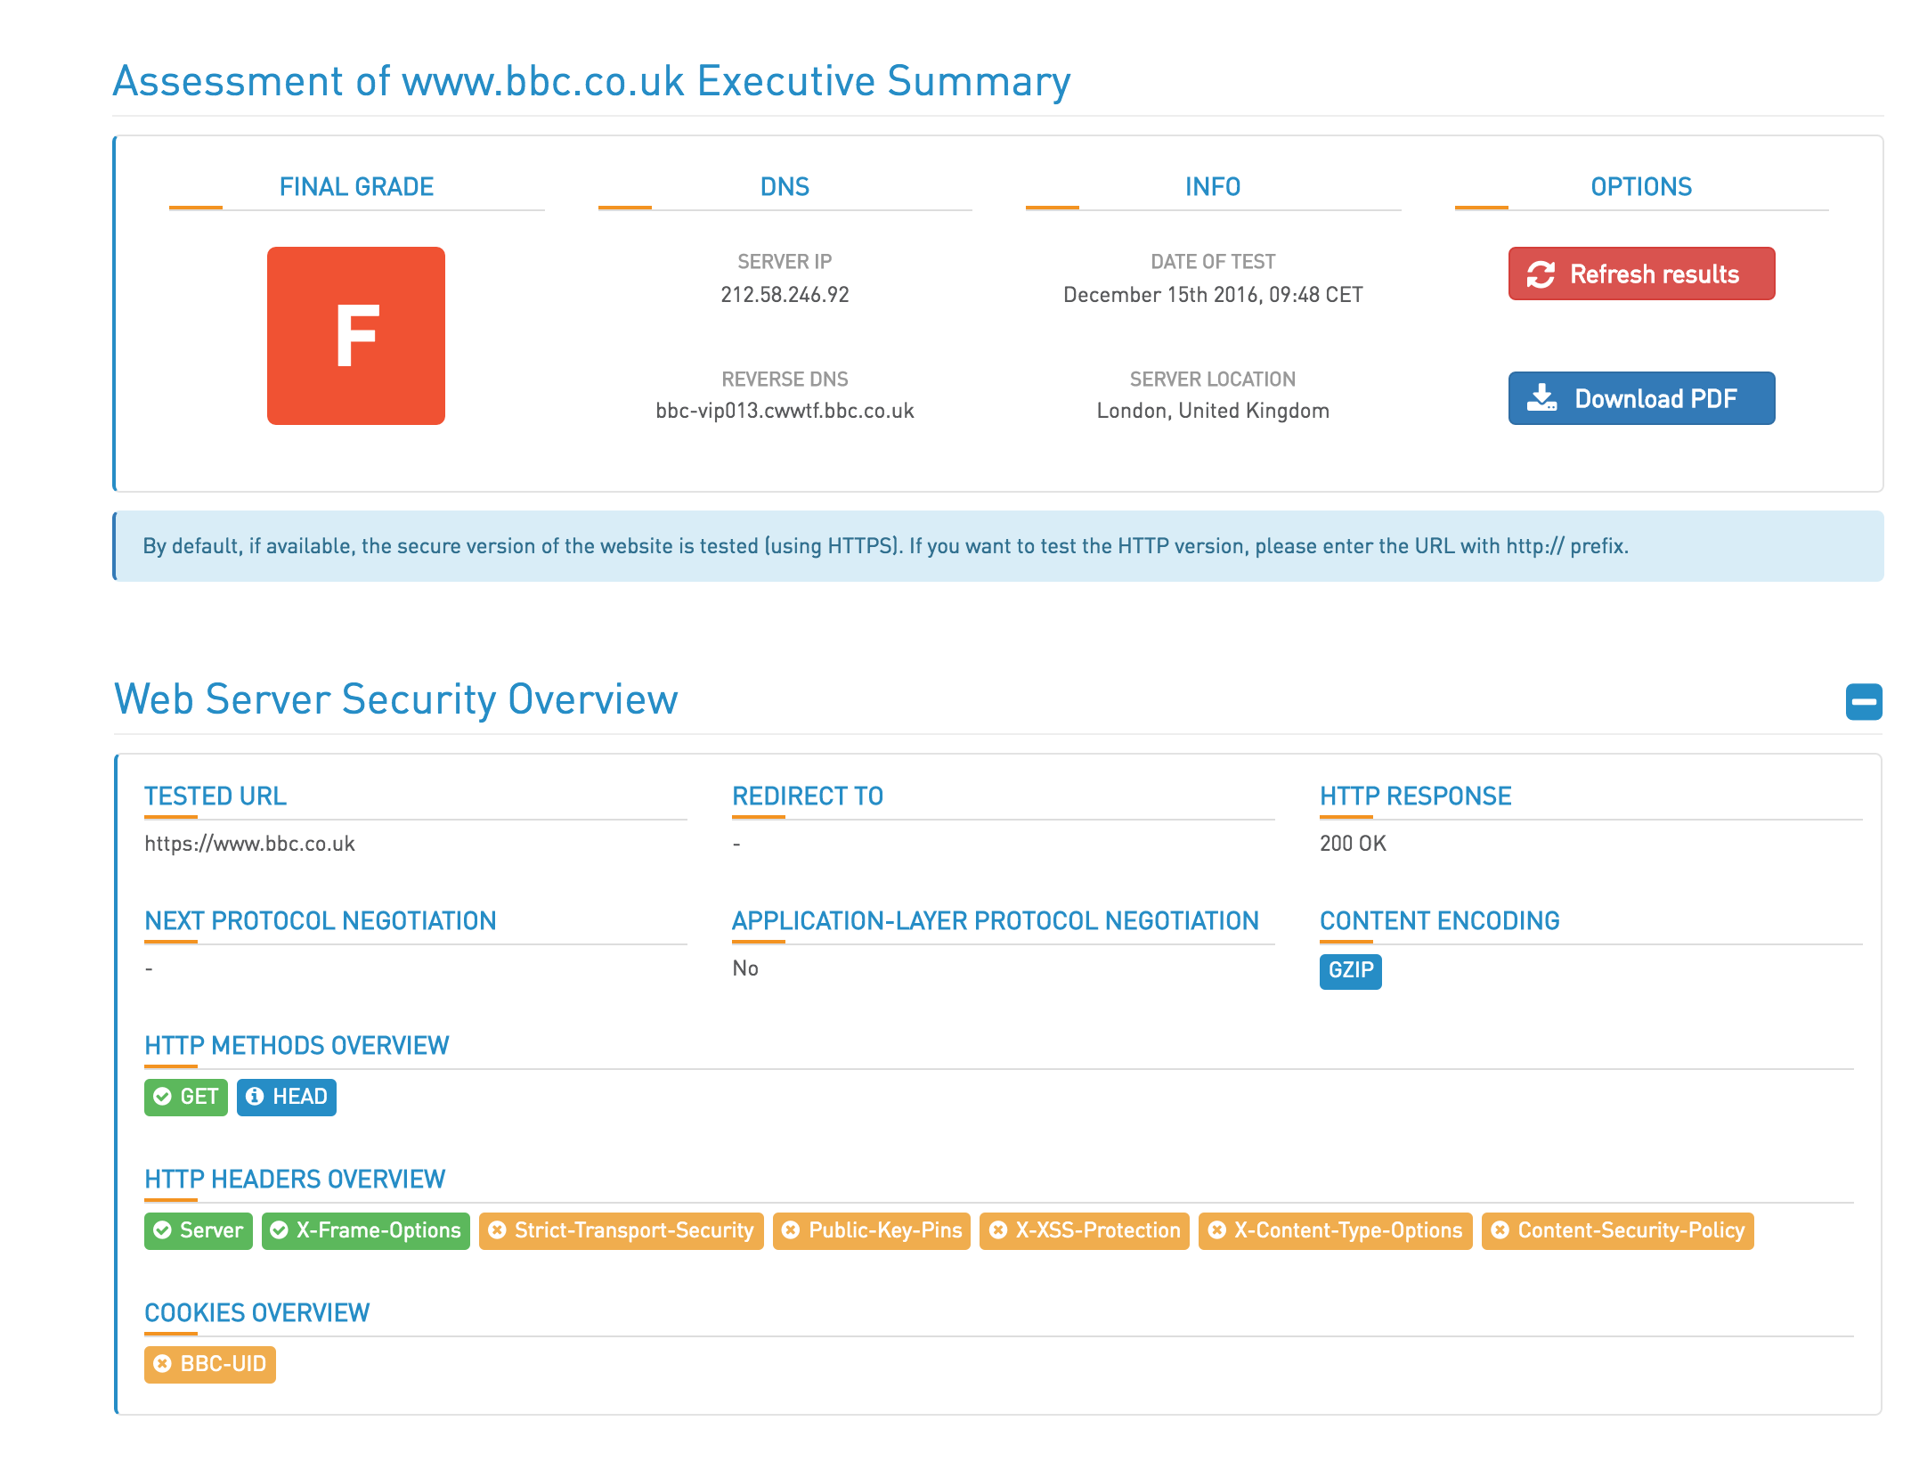Click the Server header badge

click(x=199, y=1230)
